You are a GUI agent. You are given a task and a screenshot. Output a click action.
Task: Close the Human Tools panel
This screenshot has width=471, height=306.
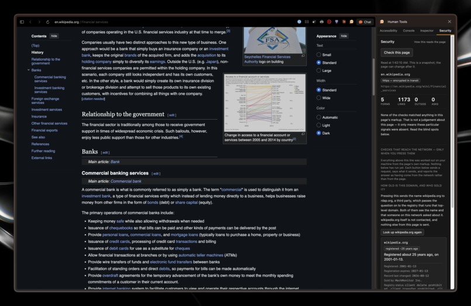pyautogui.click(x=449, y=22)
